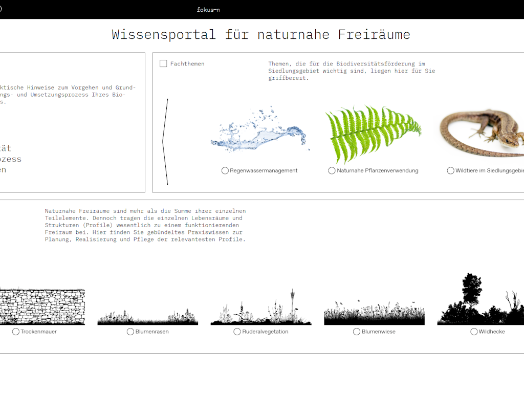Select the Blumenrasen radio button
The width and height of the screenshot is (524, 393).
tap(130, 332)
